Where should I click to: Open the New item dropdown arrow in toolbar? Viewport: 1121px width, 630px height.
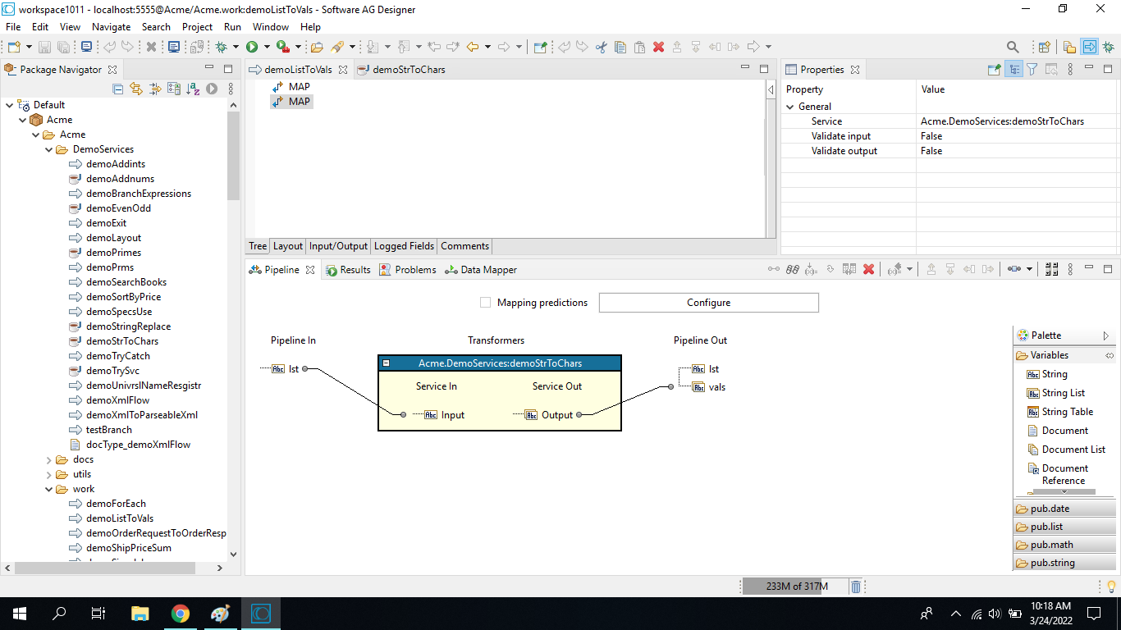(x=29, y=47)
